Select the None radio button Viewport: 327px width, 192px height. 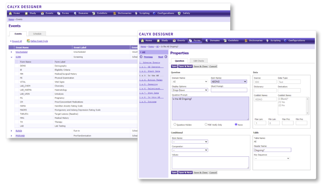[x=236, y=125]
